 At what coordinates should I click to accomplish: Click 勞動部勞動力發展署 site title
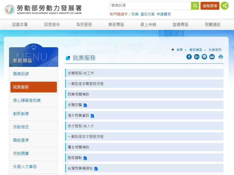49,8
